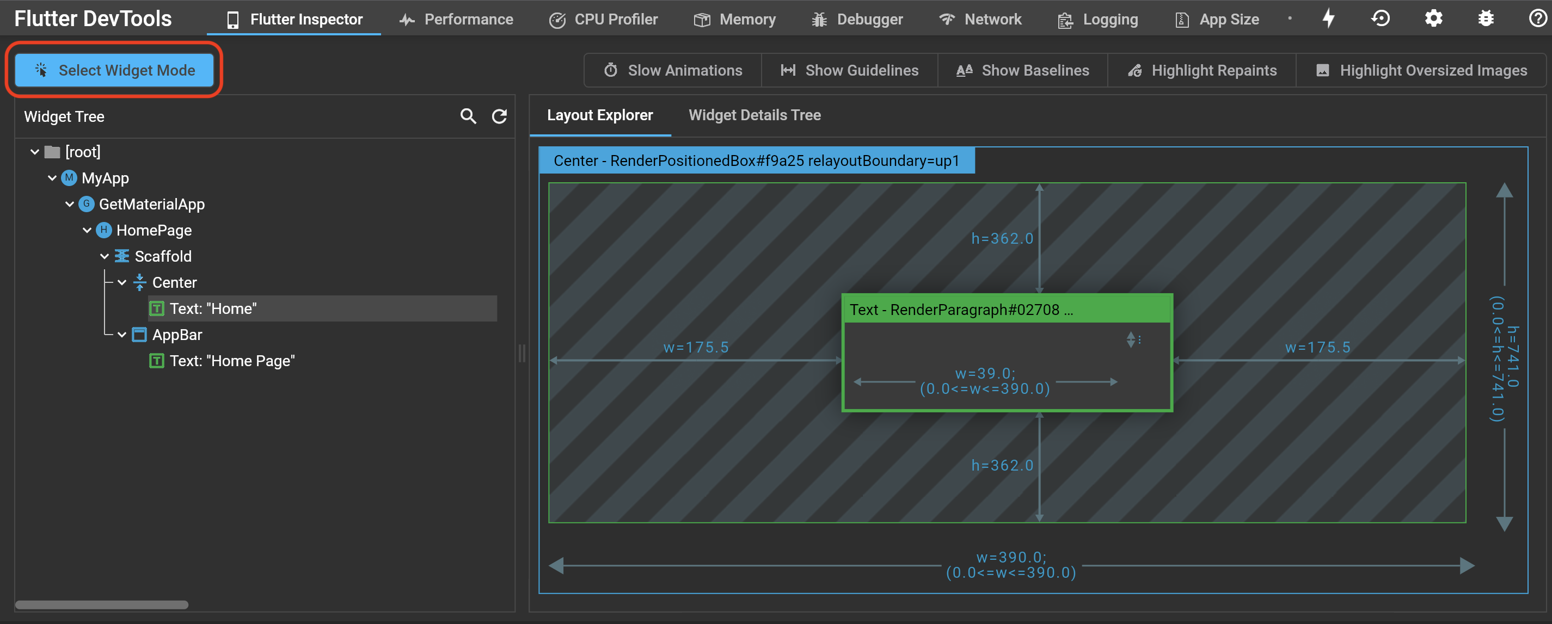Click the hot reload lightning bolt icon
This screenshot has width=1552, height=624.
pyautogui.click(x=1328, y=18)
